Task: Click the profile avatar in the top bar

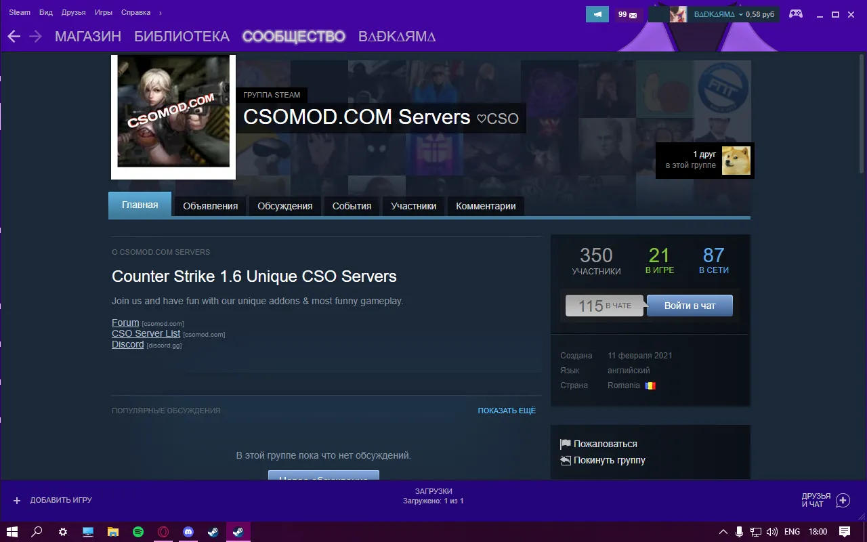Action: pos(678,14)
